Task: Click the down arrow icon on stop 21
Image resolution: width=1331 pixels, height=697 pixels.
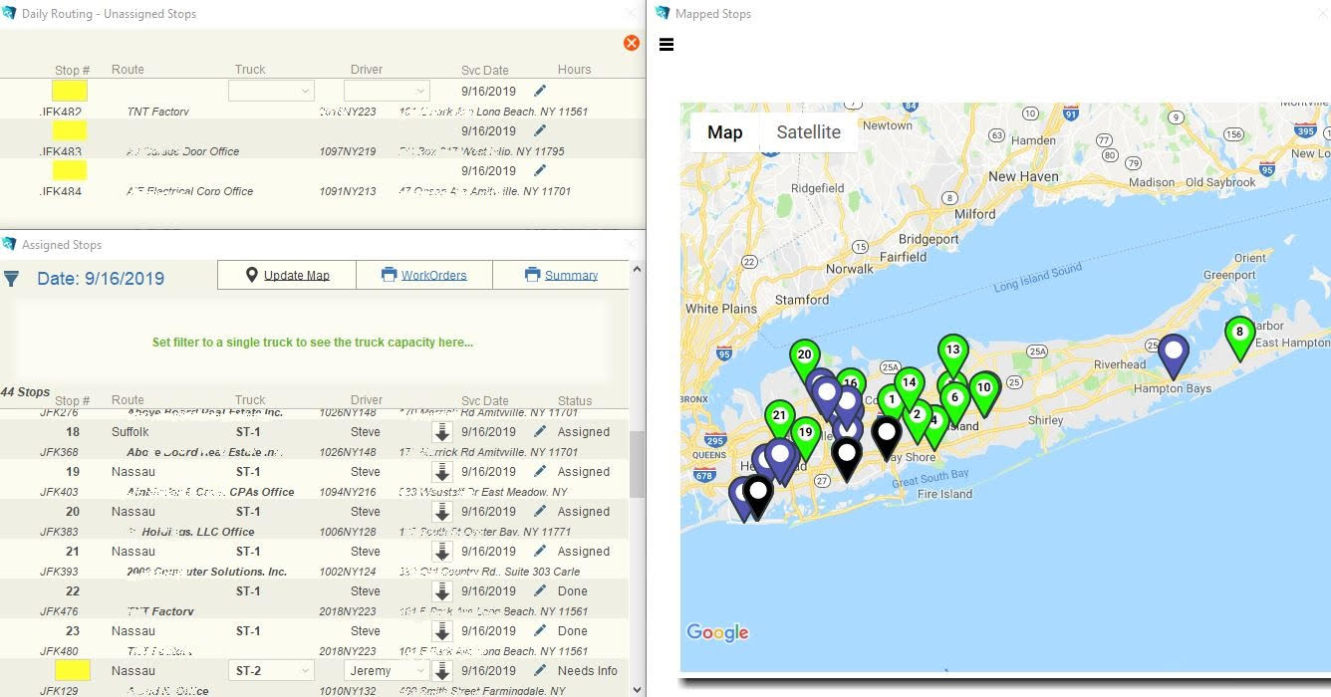Action: coord(442,552)
